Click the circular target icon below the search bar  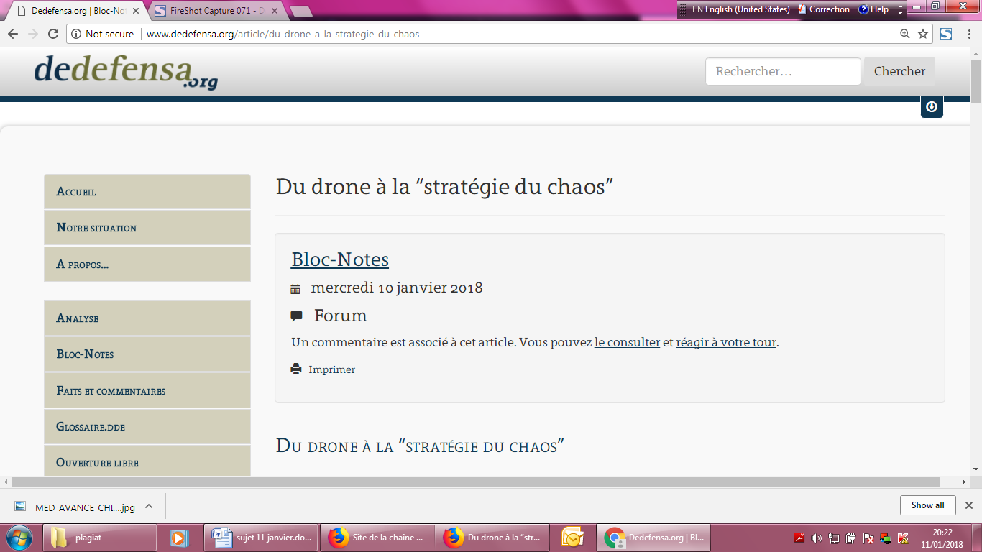(932, 106)
